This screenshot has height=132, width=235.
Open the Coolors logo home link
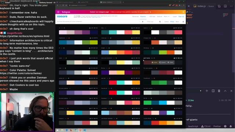(x=62, y=16)
